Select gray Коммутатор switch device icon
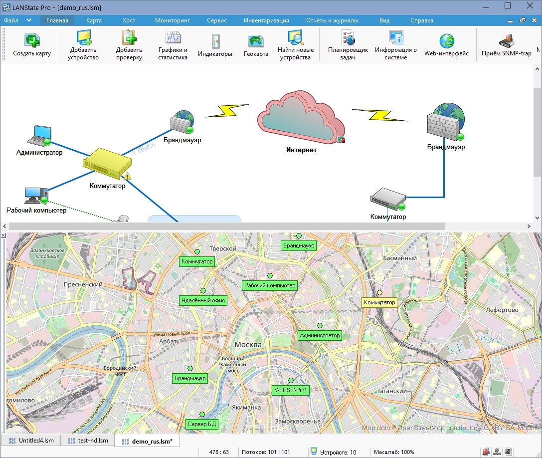The height and width of the screenshot is (458, 542). pos(388,199)
